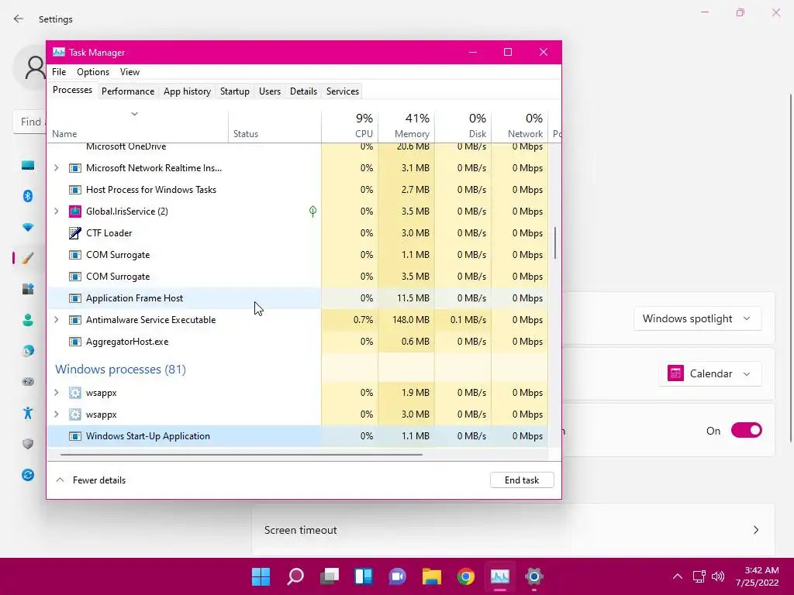Sort by CPU column header
This screenshot has height=595, width=794.
[350, 126]
